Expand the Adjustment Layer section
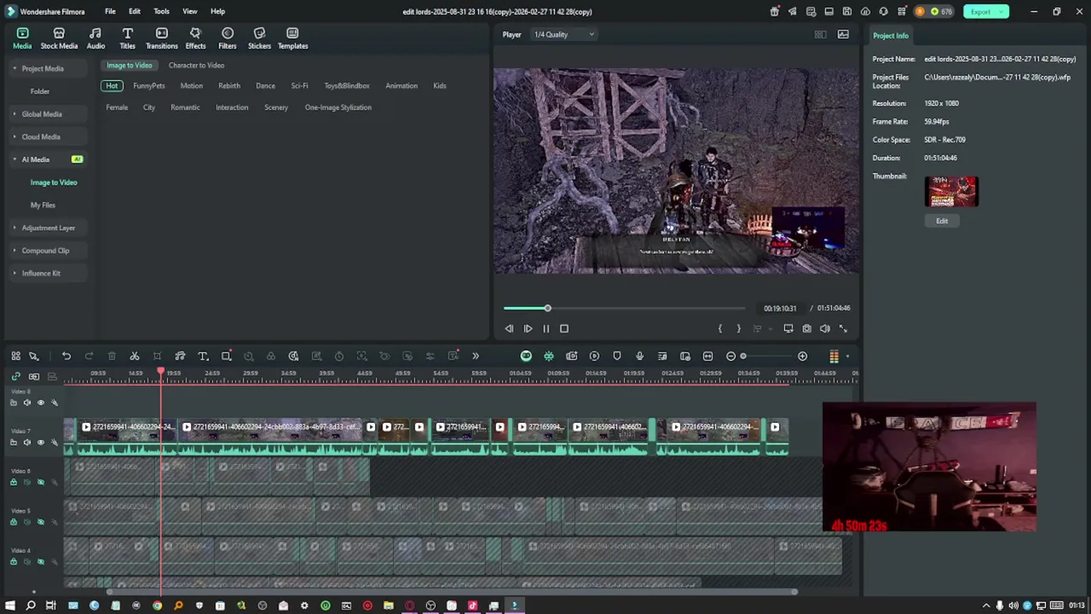The image size is (1091, 614). click(x=14, y=228)
